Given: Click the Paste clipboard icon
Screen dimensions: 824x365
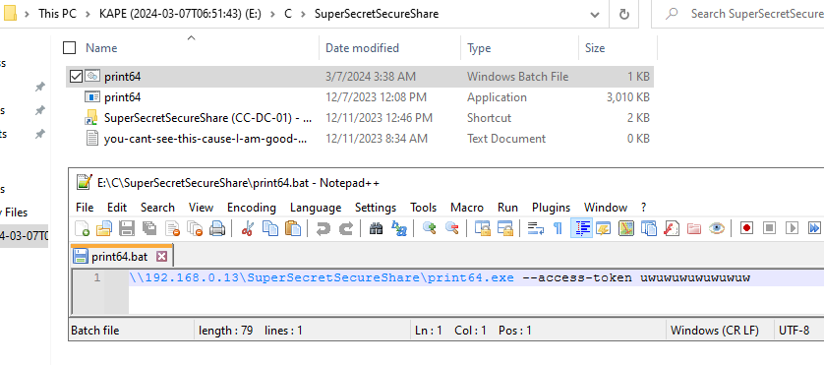Looking at the screenshot, I should tap(293, 228).
